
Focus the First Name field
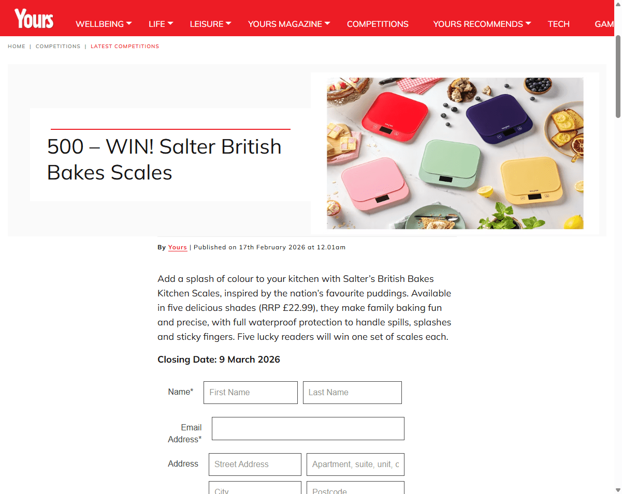pyautogui.click(x=251, y=393)
